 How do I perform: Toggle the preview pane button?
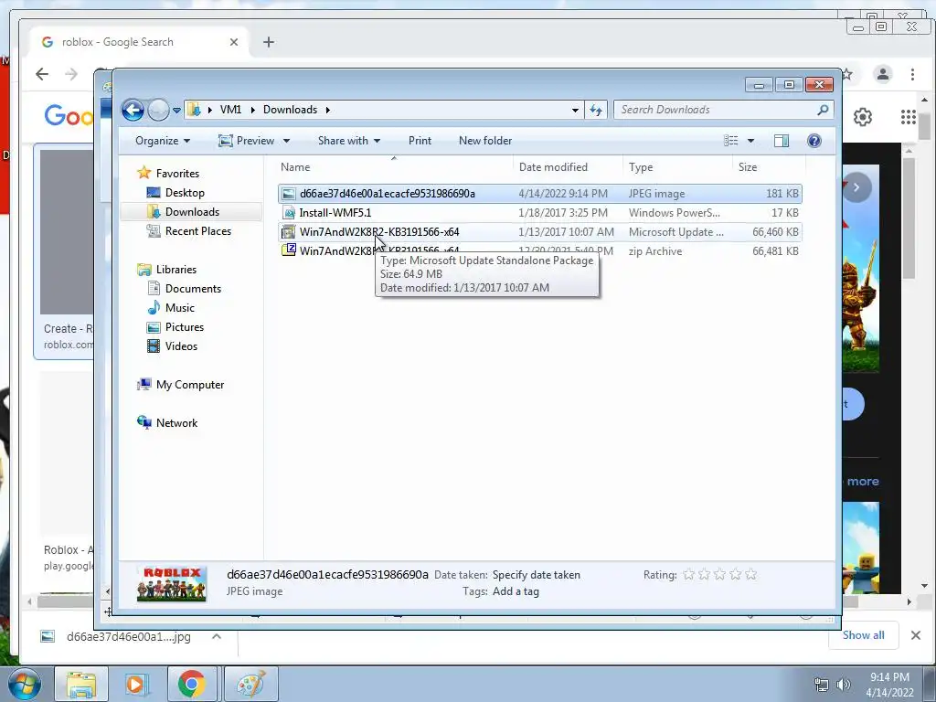point(782,141)
